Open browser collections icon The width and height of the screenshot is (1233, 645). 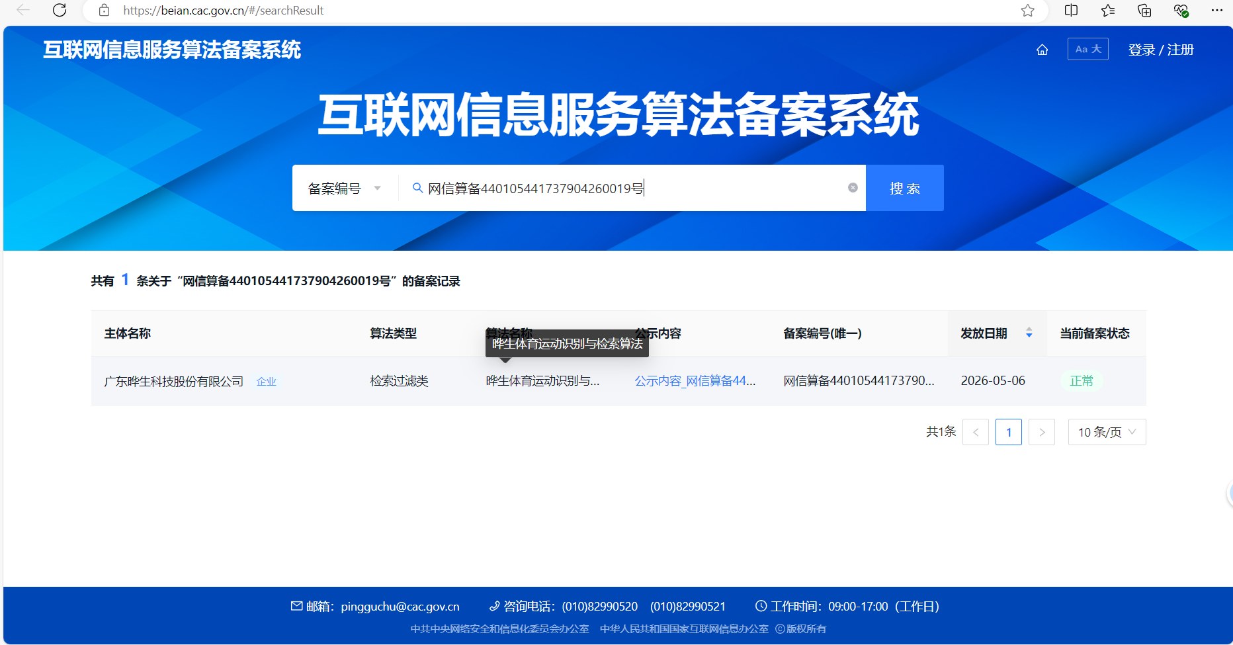pos(1144,10)
